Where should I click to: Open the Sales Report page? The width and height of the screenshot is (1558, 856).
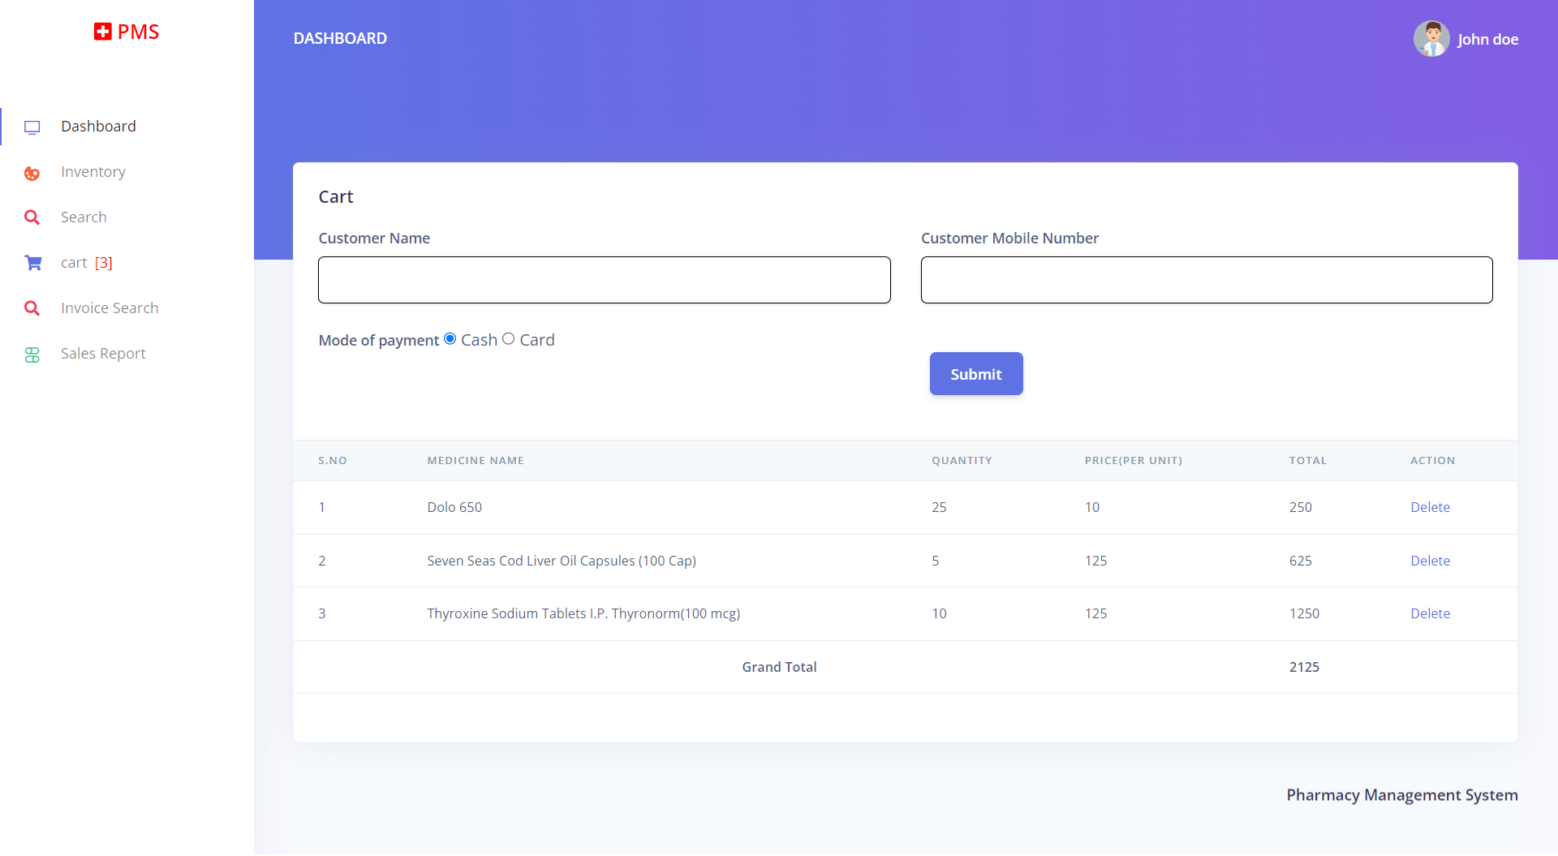click(x=103, y=354)
